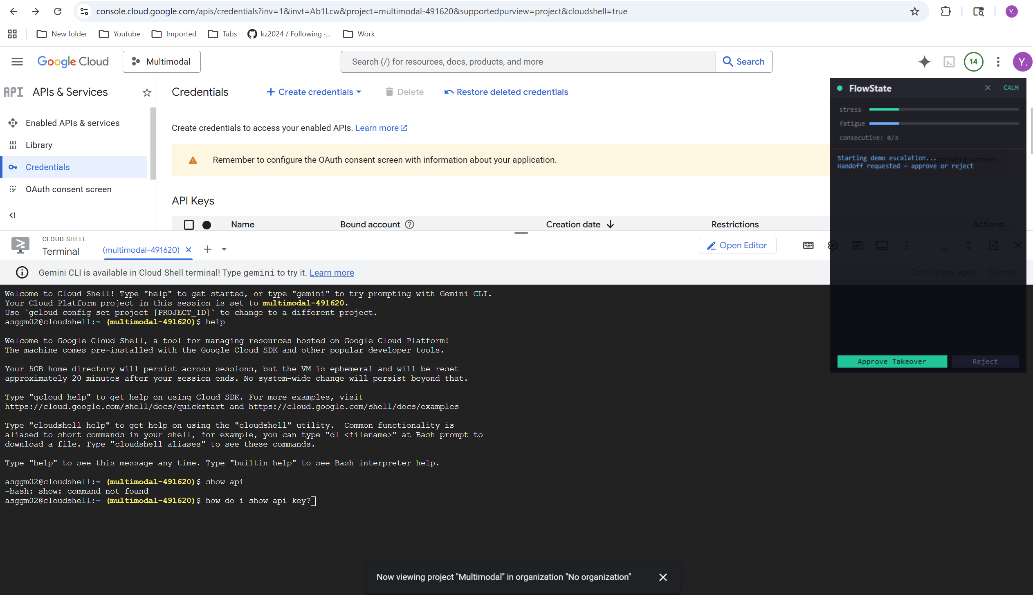
Task: Open notifications badge showing 14
Action: tap(973, 62)
